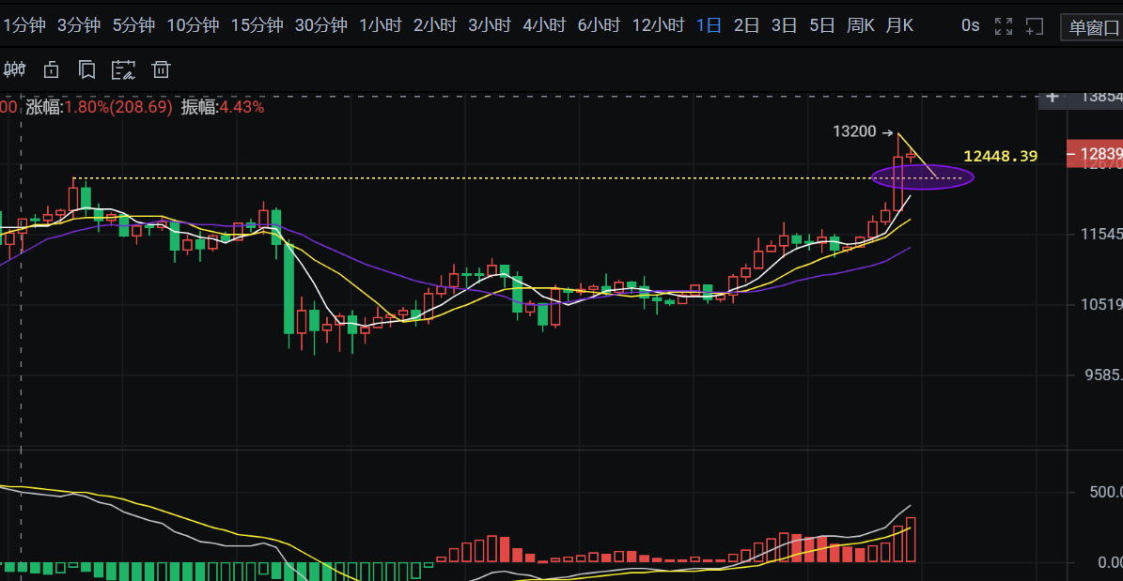
Task: Switch to the 15分钟 interval
Action: coord(257,25)
